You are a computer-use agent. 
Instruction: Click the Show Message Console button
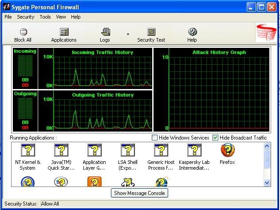(139, 193)
